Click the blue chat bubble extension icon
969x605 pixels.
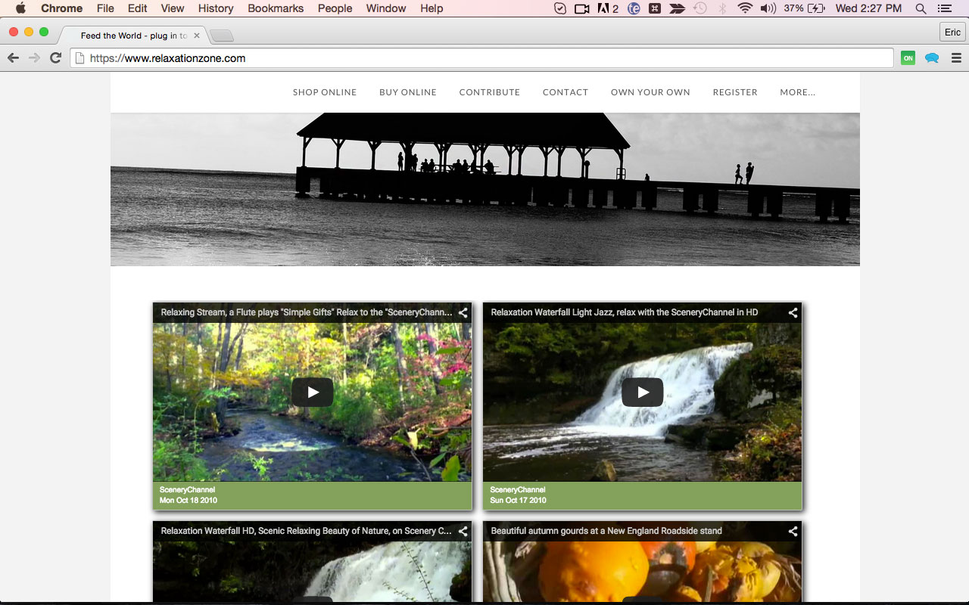tap(932, 57)
